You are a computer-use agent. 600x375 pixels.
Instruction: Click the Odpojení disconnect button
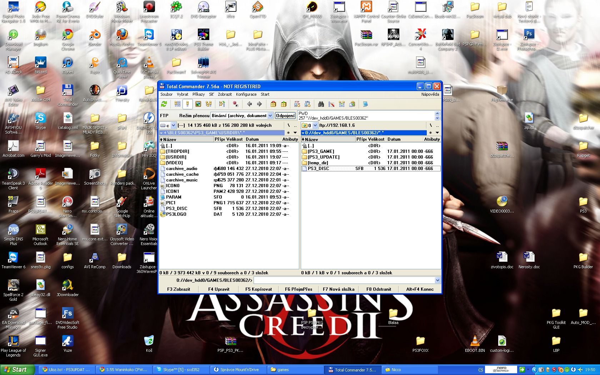click(x=285, y=116)
